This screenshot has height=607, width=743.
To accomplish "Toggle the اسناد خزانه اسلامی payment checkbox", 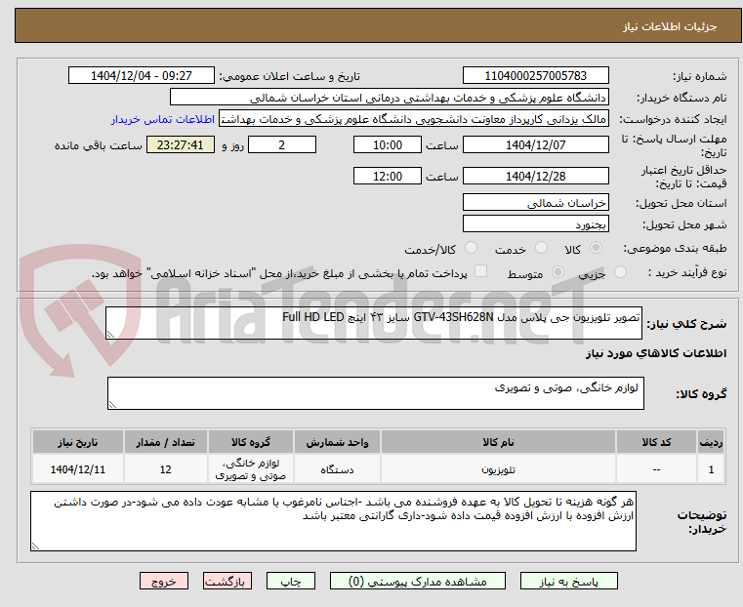I will (x=480, y=271).
